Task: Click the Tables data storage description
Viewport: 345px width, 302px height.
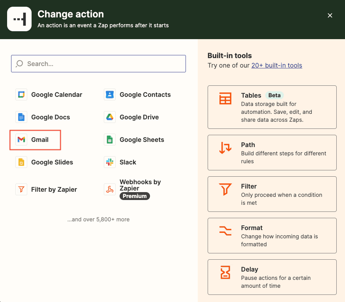Action: coord(277,112)
